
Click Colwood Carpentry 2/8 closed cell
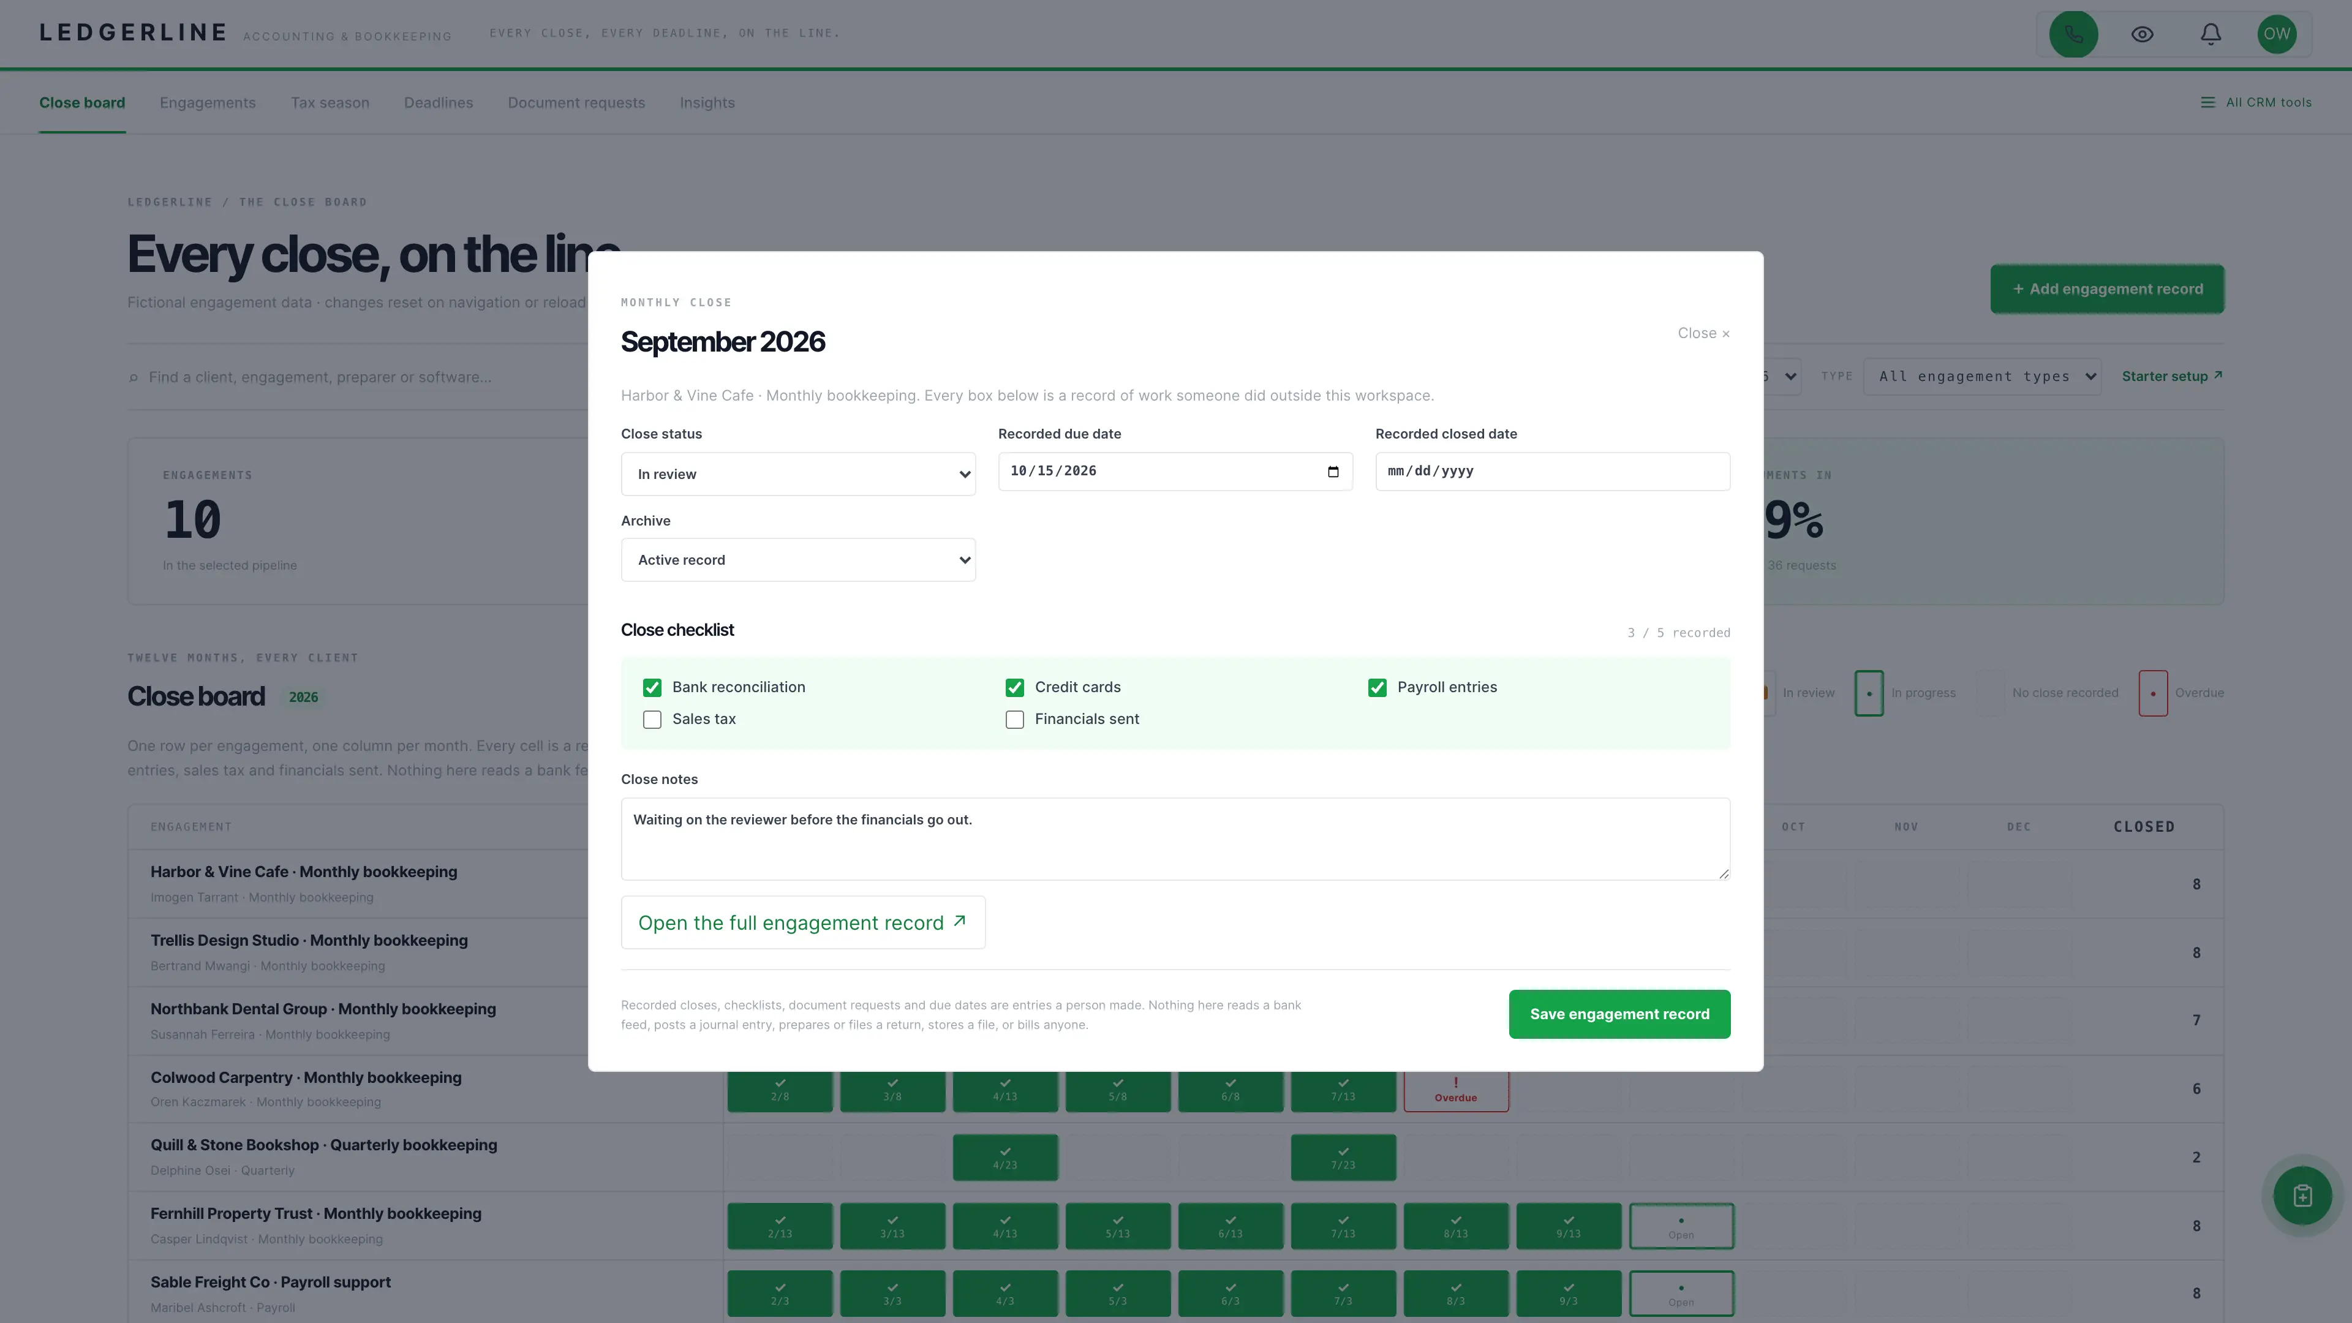click(x=780, y=1091)
